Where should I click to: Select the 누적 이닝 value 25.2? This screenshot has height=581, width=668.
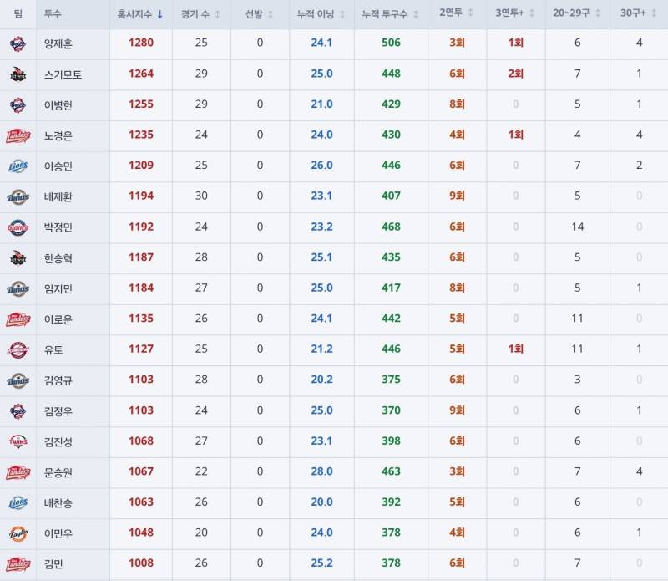321,563
